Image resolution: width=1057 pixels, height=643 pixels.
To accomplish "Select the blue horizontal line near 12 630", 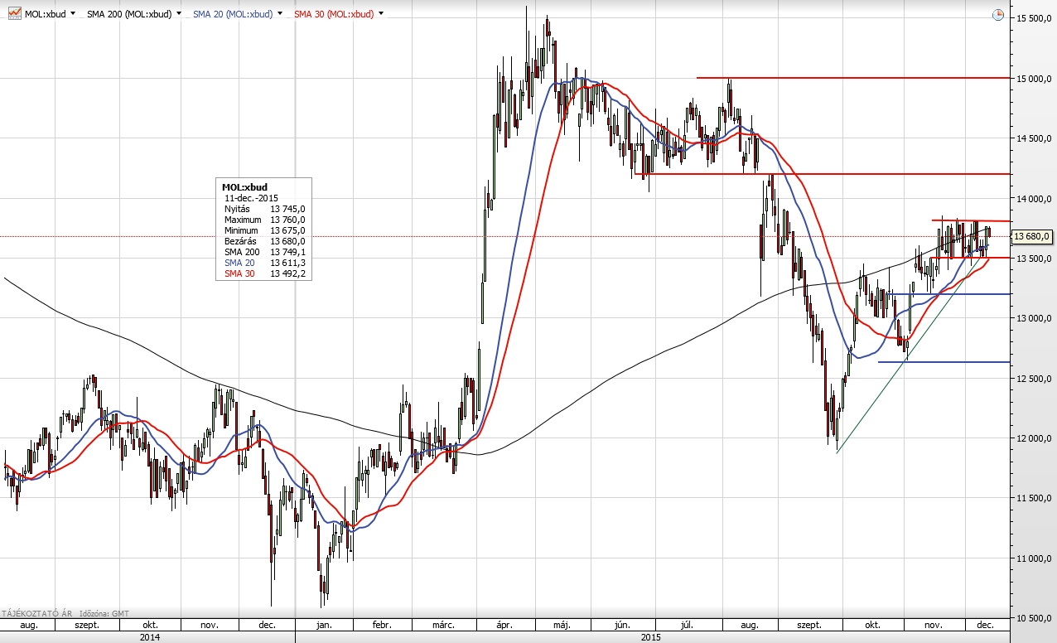I will (944, 362).
